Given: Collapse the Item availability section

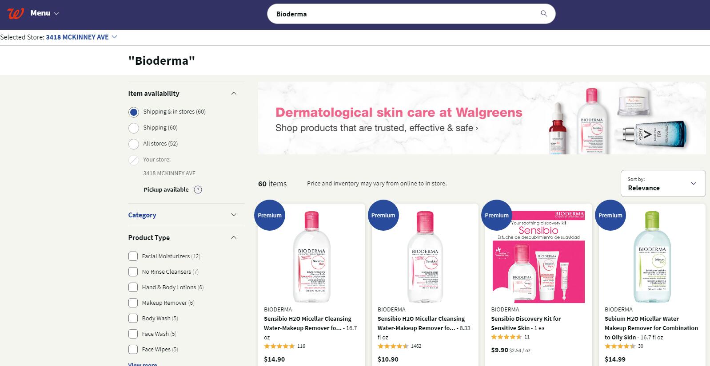Looking at the screenshot, I should pos(234,94).
